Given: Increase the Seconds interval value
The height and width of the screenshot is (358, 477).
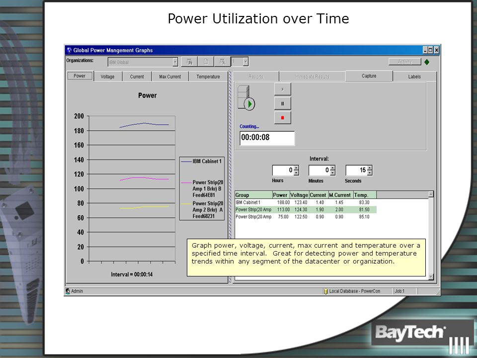Looking at the screenshot, I should [370, 168].
